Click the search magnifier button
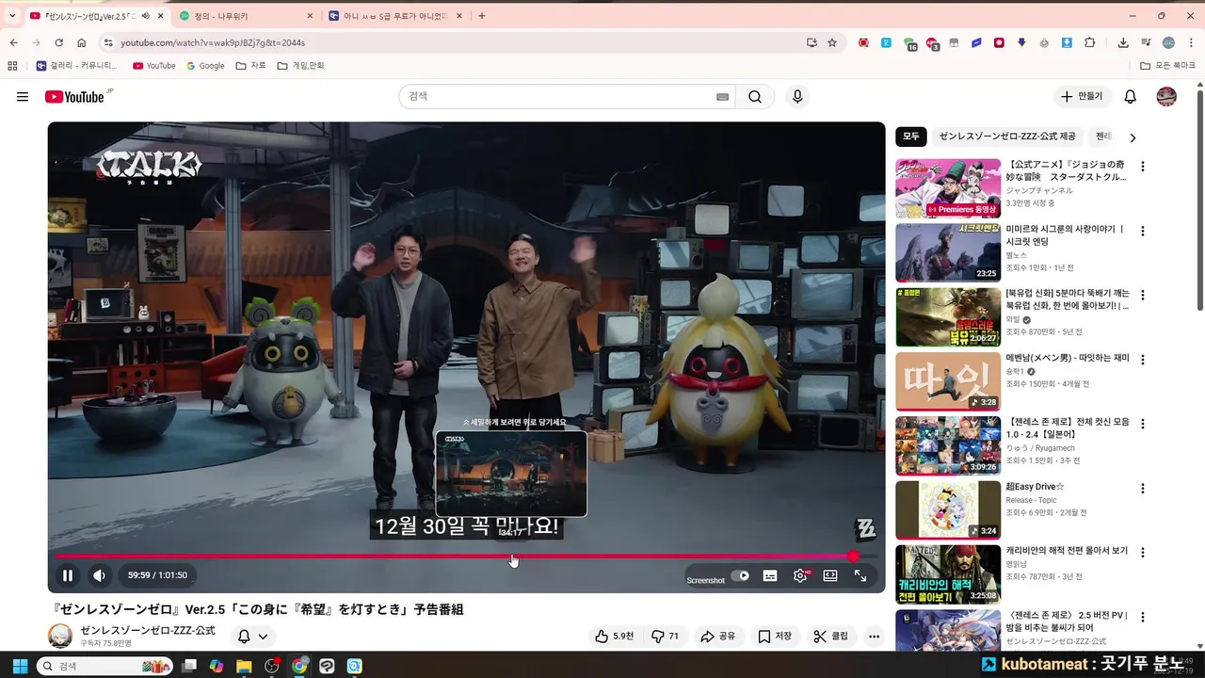 [x=755, y=96]
